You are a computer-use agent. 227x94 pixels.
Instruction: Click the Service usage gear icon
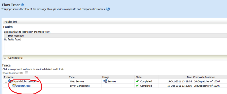105,81
